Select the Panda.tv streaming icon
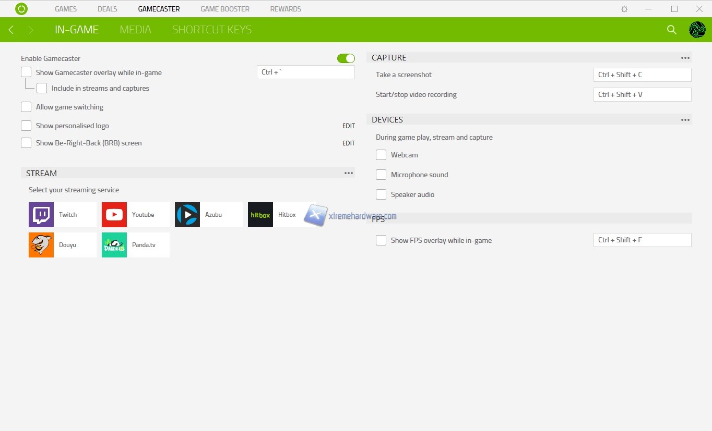The width and height of the screenshot is (712, 431). (x=114, y=245)
